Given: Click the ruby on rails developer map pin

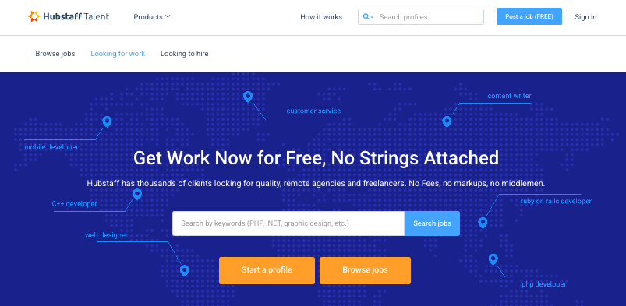Looking at the screenshot, I should 483,223.
